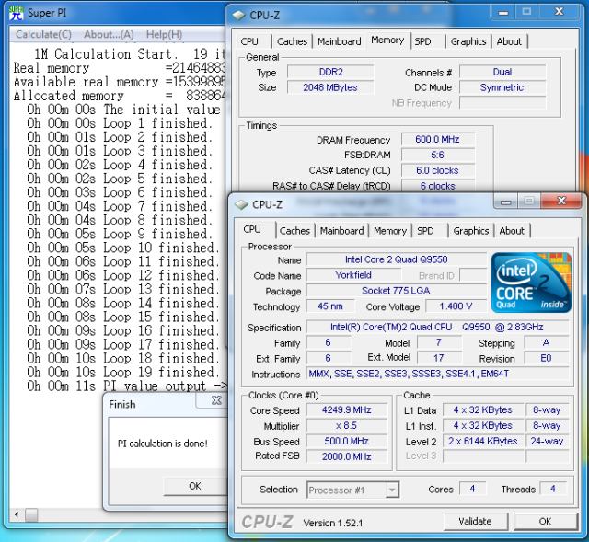
Task: Click the Multiplier value x 8.5
Action: pyautogui.click(x=346, y=425)
